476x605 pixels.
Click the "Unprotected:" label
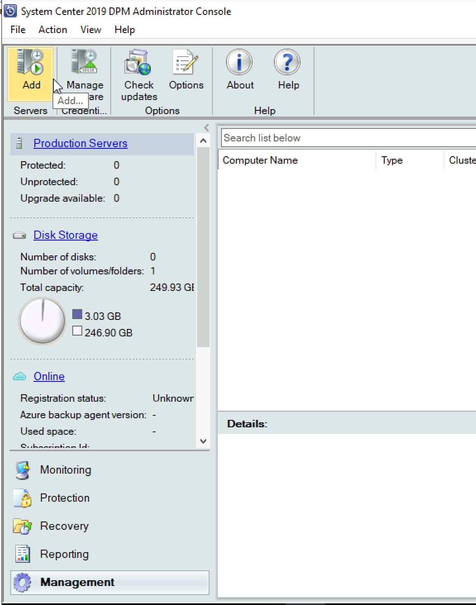point(49,182)
